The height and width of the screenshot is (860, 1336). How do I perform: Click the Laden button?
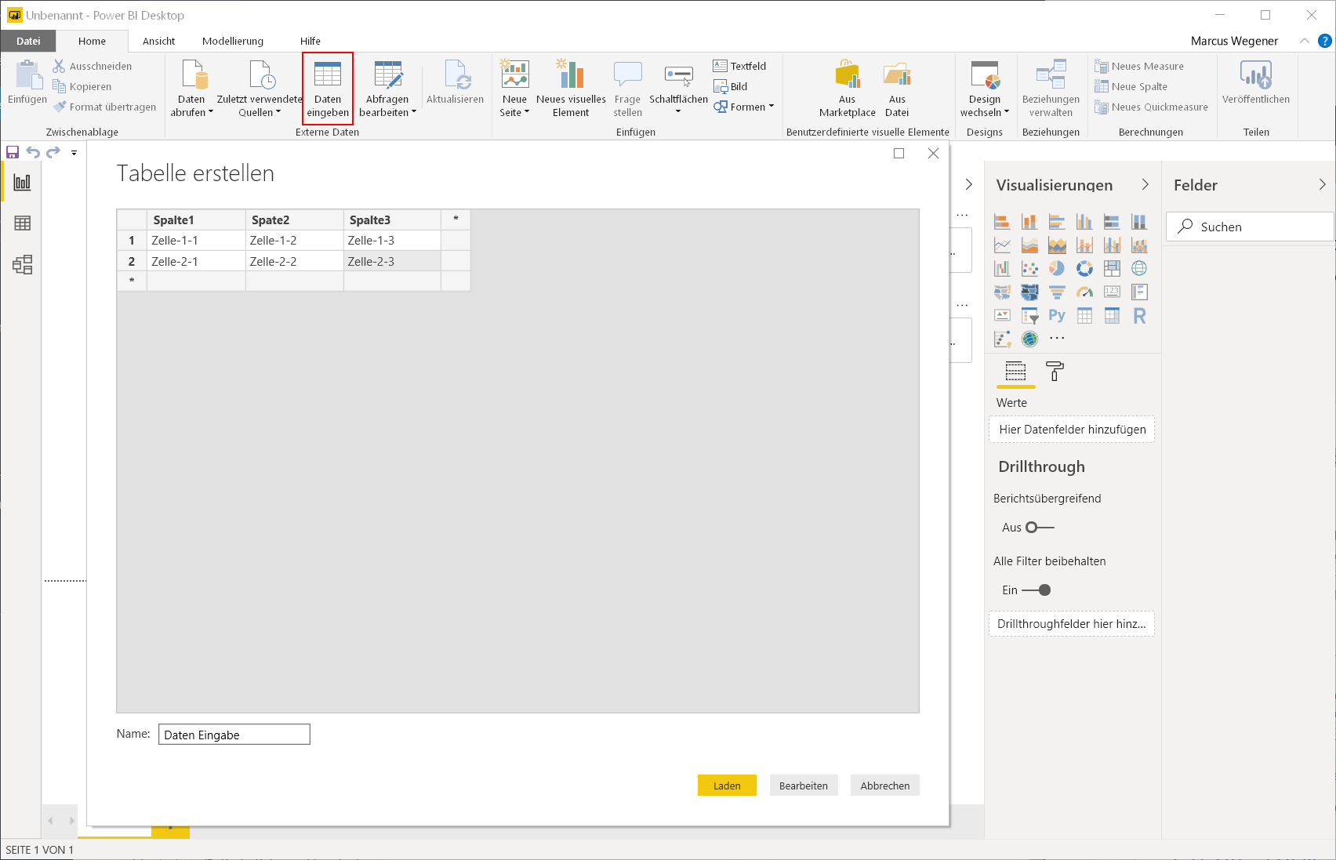pyautogui.click(x=727, y=786)
